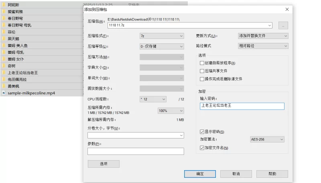Image resolution: width=321 pixels, height=183 pixels.
Task: Click the browse "..." button beside archive path
Action: click(283, 25)
